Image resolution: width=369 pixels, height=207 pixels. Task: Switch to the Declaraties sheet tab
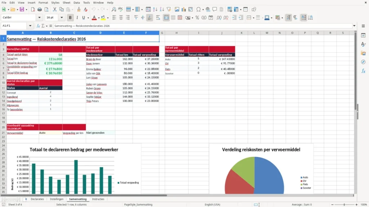click(x=37, y=199)
